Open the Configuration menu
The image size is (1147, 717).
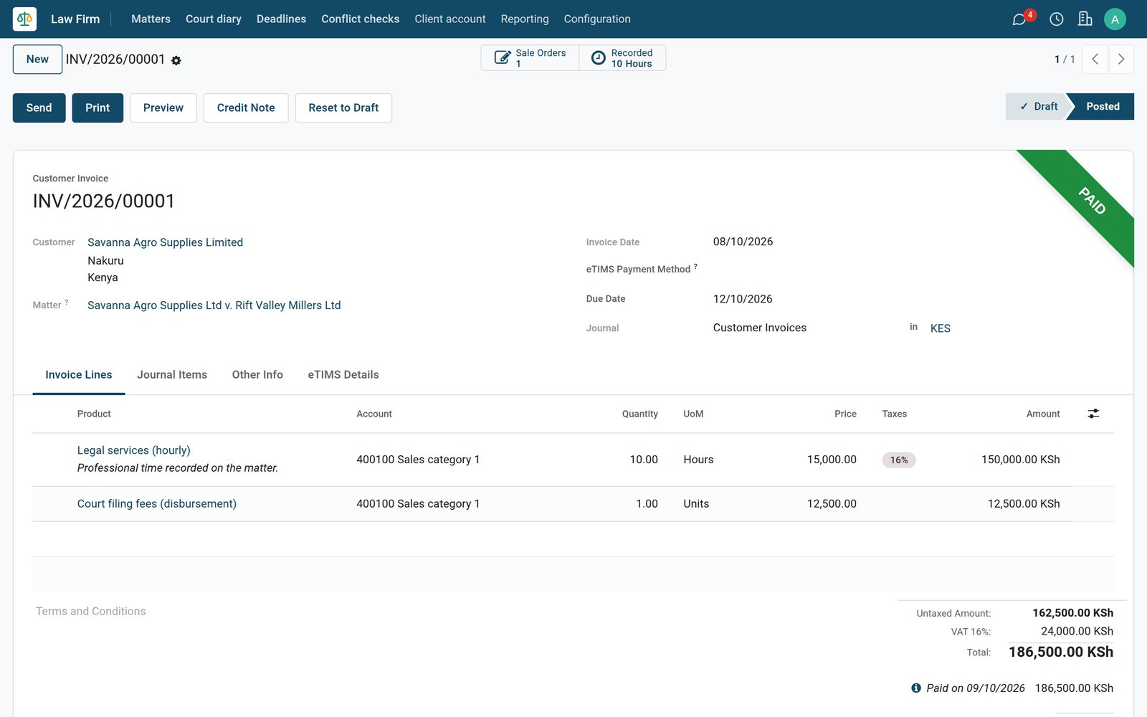pyautogui.click(x=597, y=19)
